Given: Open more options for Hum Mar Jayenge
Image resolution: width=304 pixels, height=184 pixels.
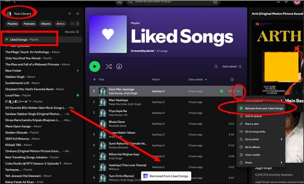Looking at the screenshot, I should (x=238, y=91).
